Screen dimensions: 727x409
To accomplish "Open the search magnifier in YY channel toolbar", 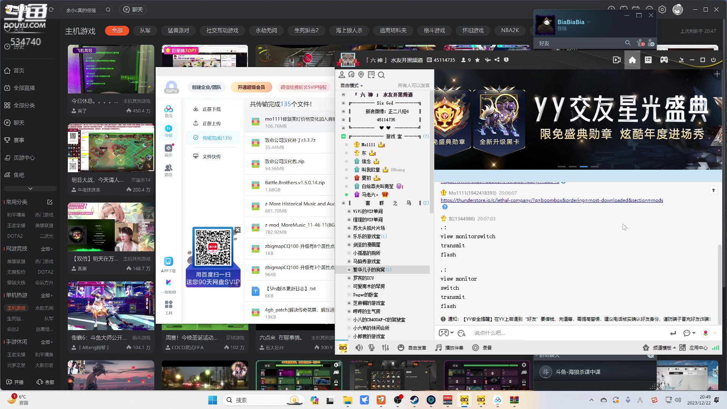I will [381, 75].
